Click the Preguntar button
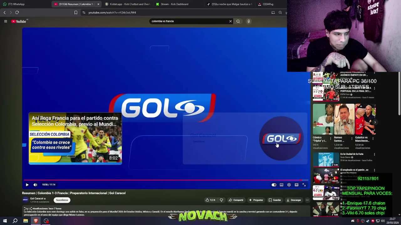This screenshot has width=401, height=225. pos(256,200)
